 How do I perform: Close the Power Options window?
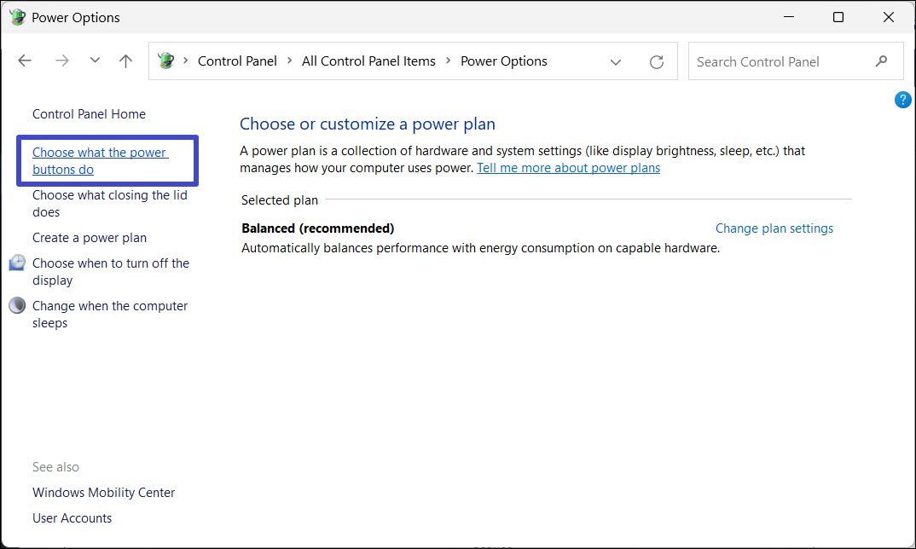(889, 17)
